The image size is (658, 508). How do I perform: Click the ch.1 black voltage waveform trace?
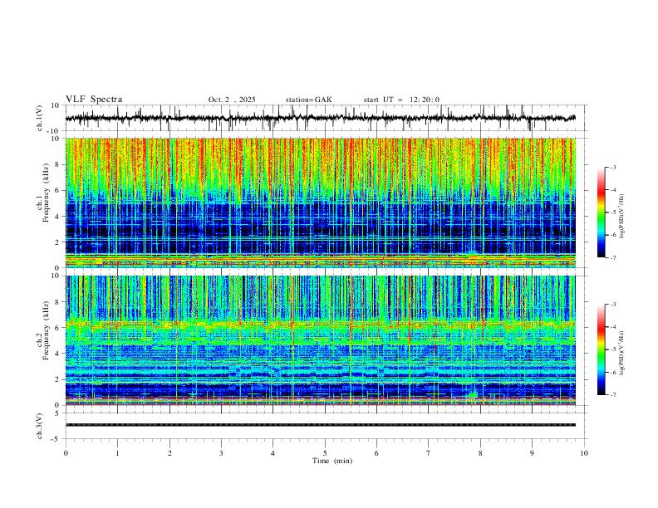point(320,118)
